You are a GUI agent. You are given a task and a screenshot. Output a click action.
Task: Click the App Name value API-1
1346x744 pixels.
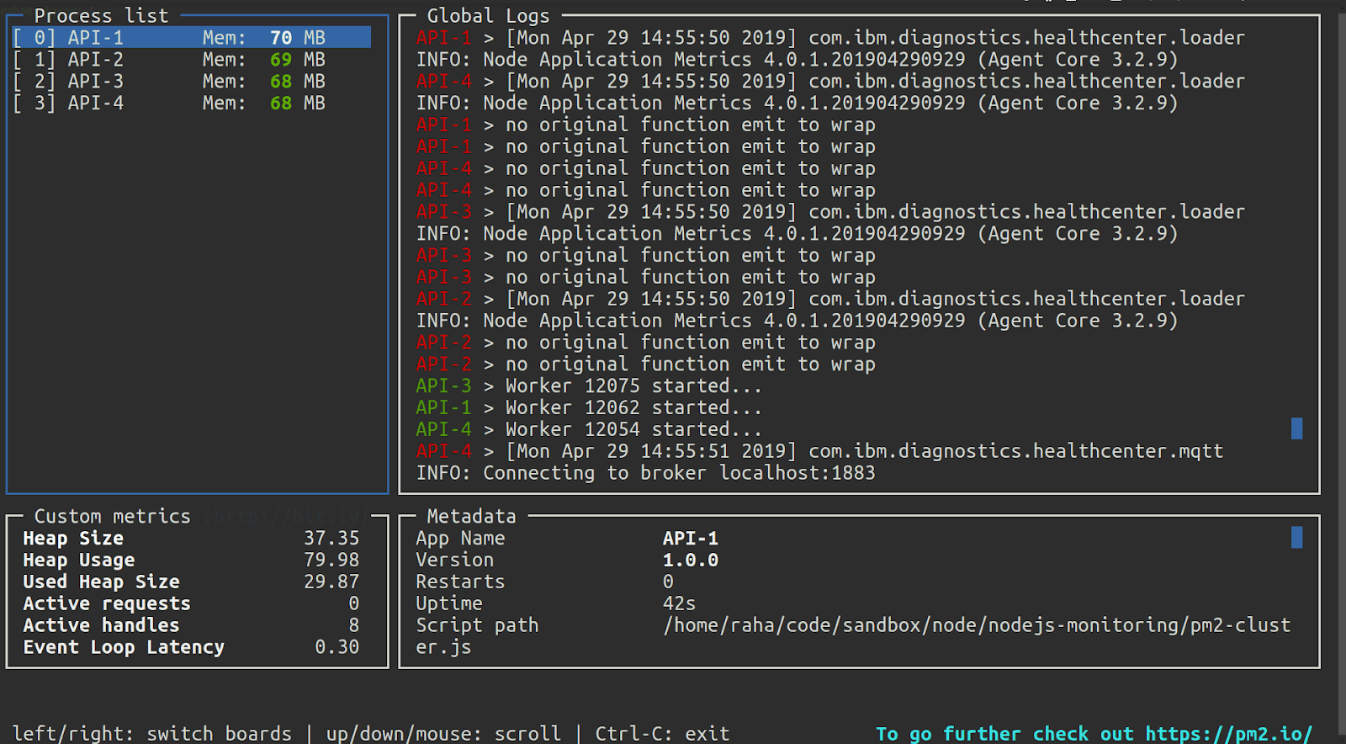(x=690, y=539)
